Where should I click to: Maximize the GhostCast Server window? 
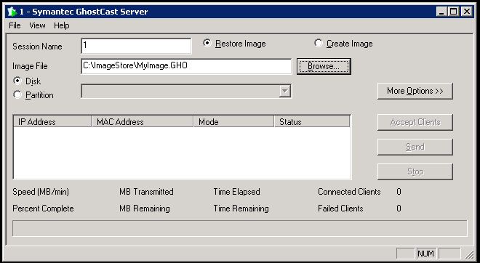pos(453,12)
